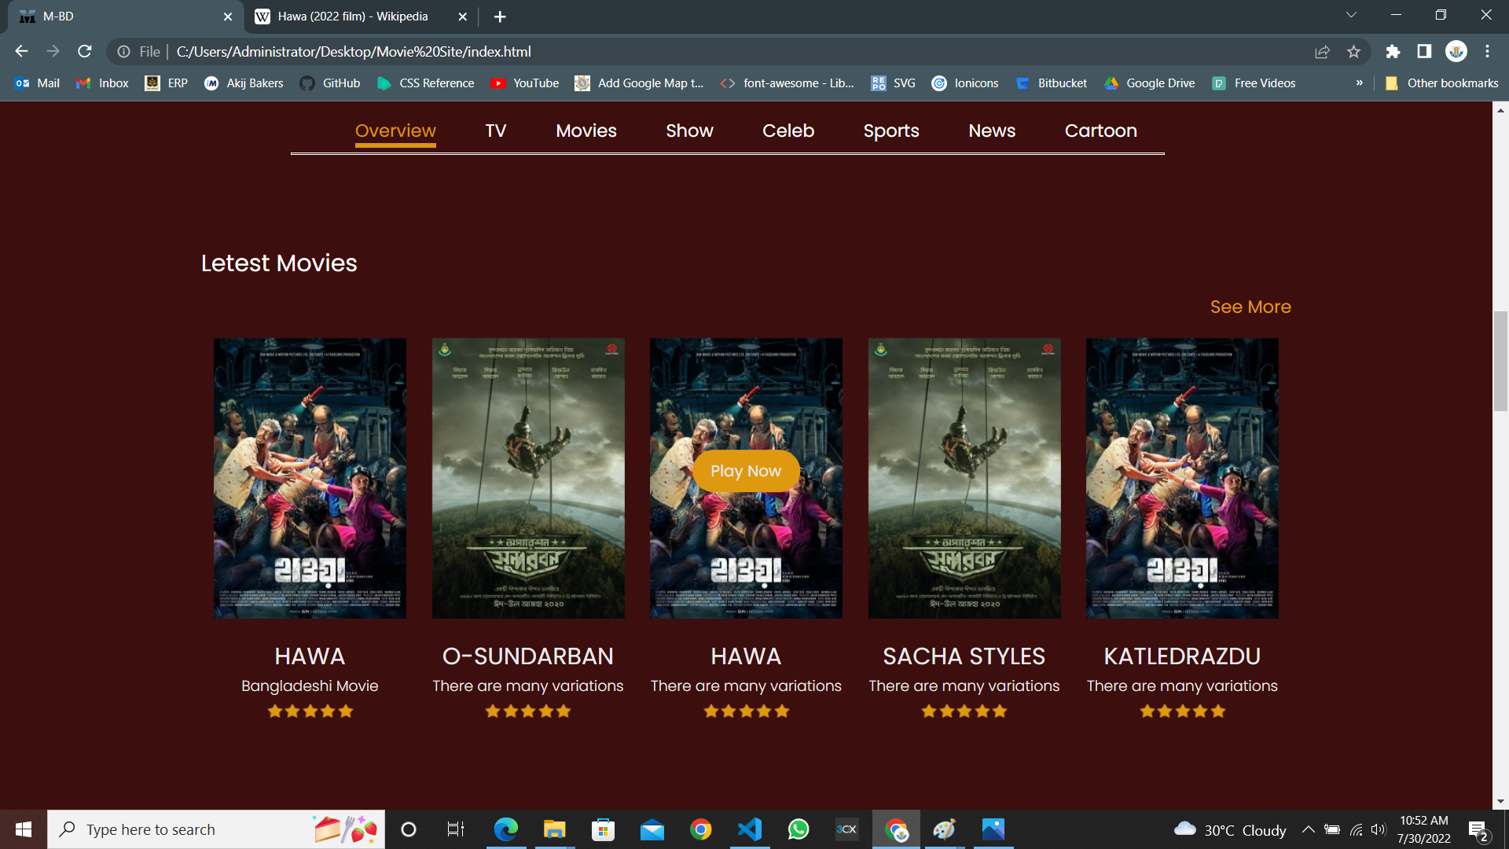Select the Movies navigation item
The height and width of the screenshot is (849, 1509).
[586, 130]
